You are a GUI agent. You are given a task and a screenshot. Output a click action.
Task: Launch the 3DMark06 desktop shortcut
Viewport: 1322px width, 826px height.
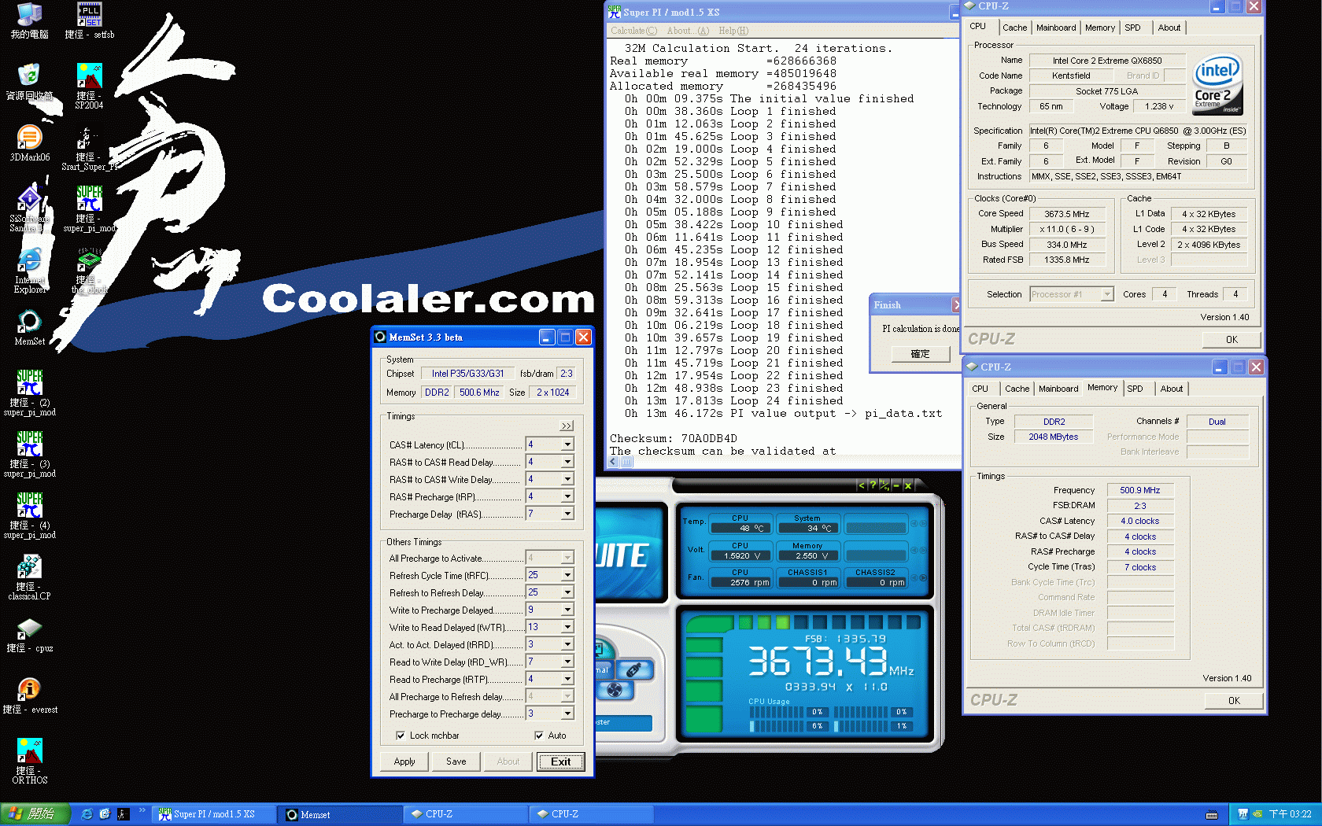click(x=29, y=142)
